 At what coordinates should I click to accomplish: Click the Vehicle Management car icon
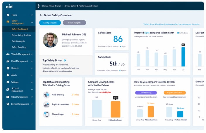coord(8,54)
